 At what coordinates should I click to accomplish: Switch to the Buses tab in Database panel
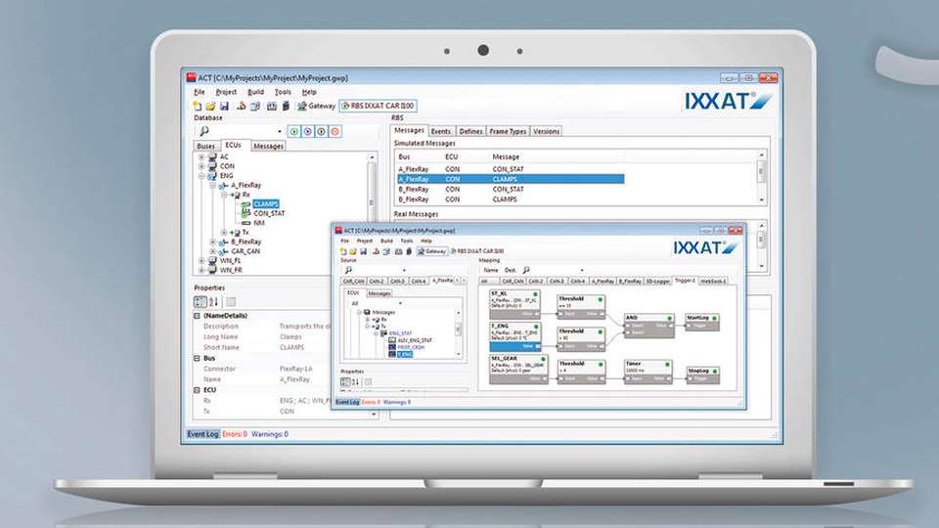click(x=206, y=146)
